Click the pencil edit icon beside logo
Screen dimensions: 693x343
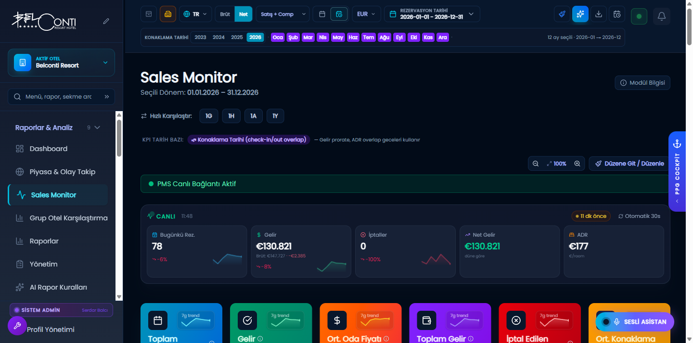pos(106,21)
